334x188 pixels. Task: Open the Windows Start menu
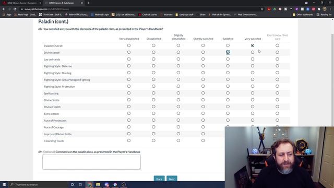[x=4, y=184]
